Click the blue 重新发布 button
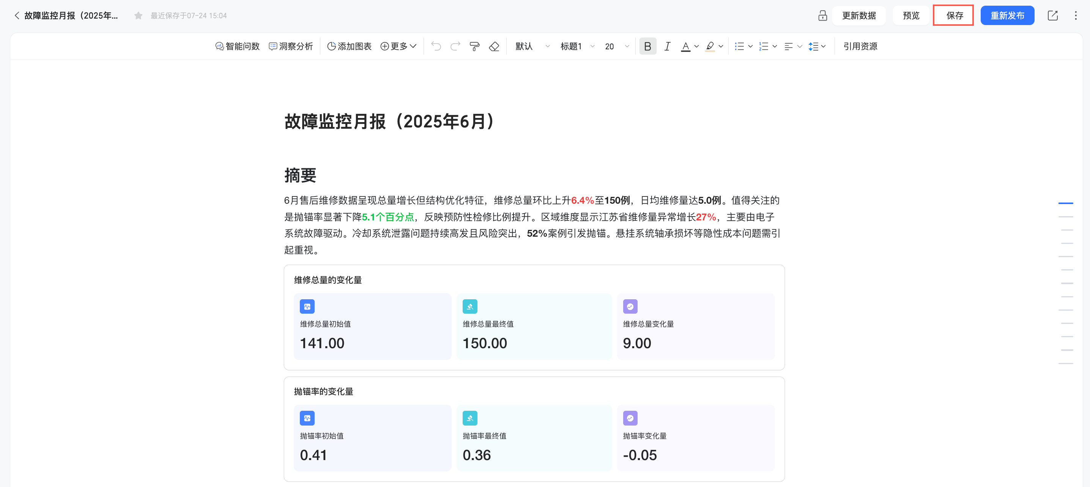Screen dimensions: 1090x487 (x=1007, y=16)
